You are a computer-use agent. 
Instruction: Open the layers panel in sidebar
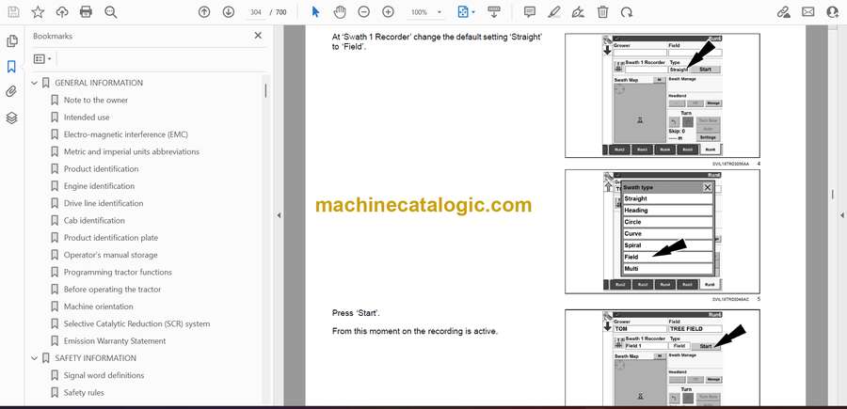pyautogui.click(x=11, y=118)
